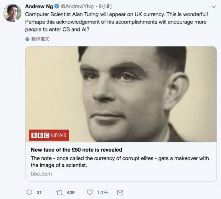Click the 翻译推文 translate link
This screenshot has height=199, width=221.
point(40,39)
